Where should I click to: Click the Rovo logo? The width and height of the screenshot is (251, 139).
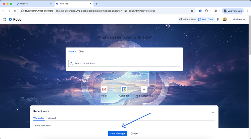click(x=15, y=19)
